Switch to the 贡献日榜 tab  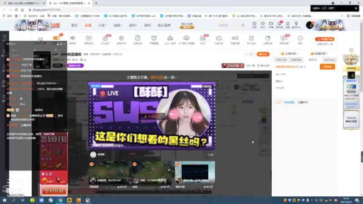(281, 60)
